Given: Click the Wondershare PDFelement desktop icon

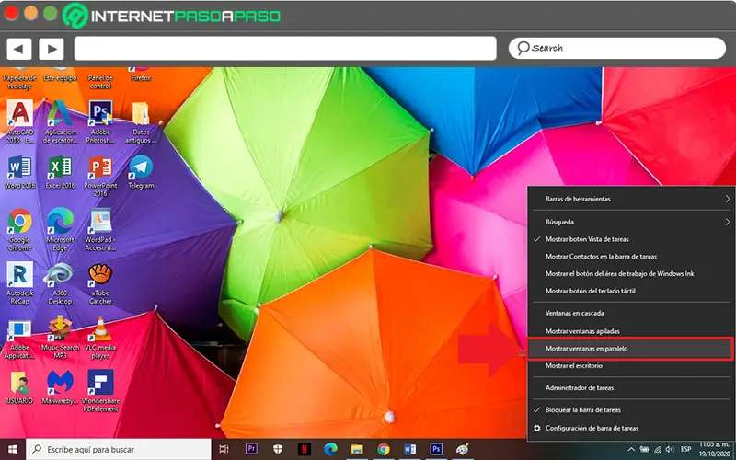Looking at the screenshot, I should (100, 391).
